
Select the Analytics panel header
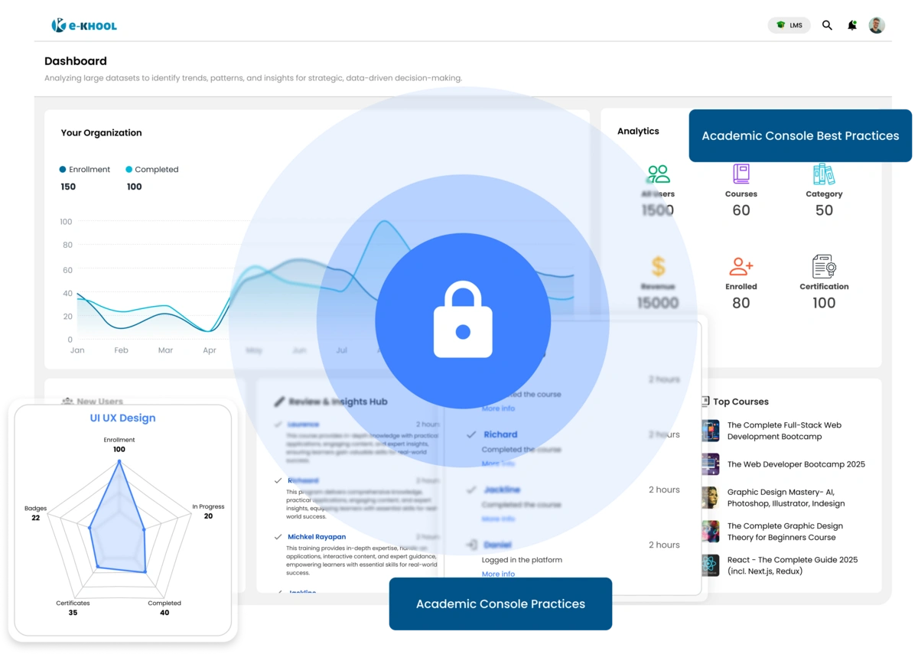point(638,131)
